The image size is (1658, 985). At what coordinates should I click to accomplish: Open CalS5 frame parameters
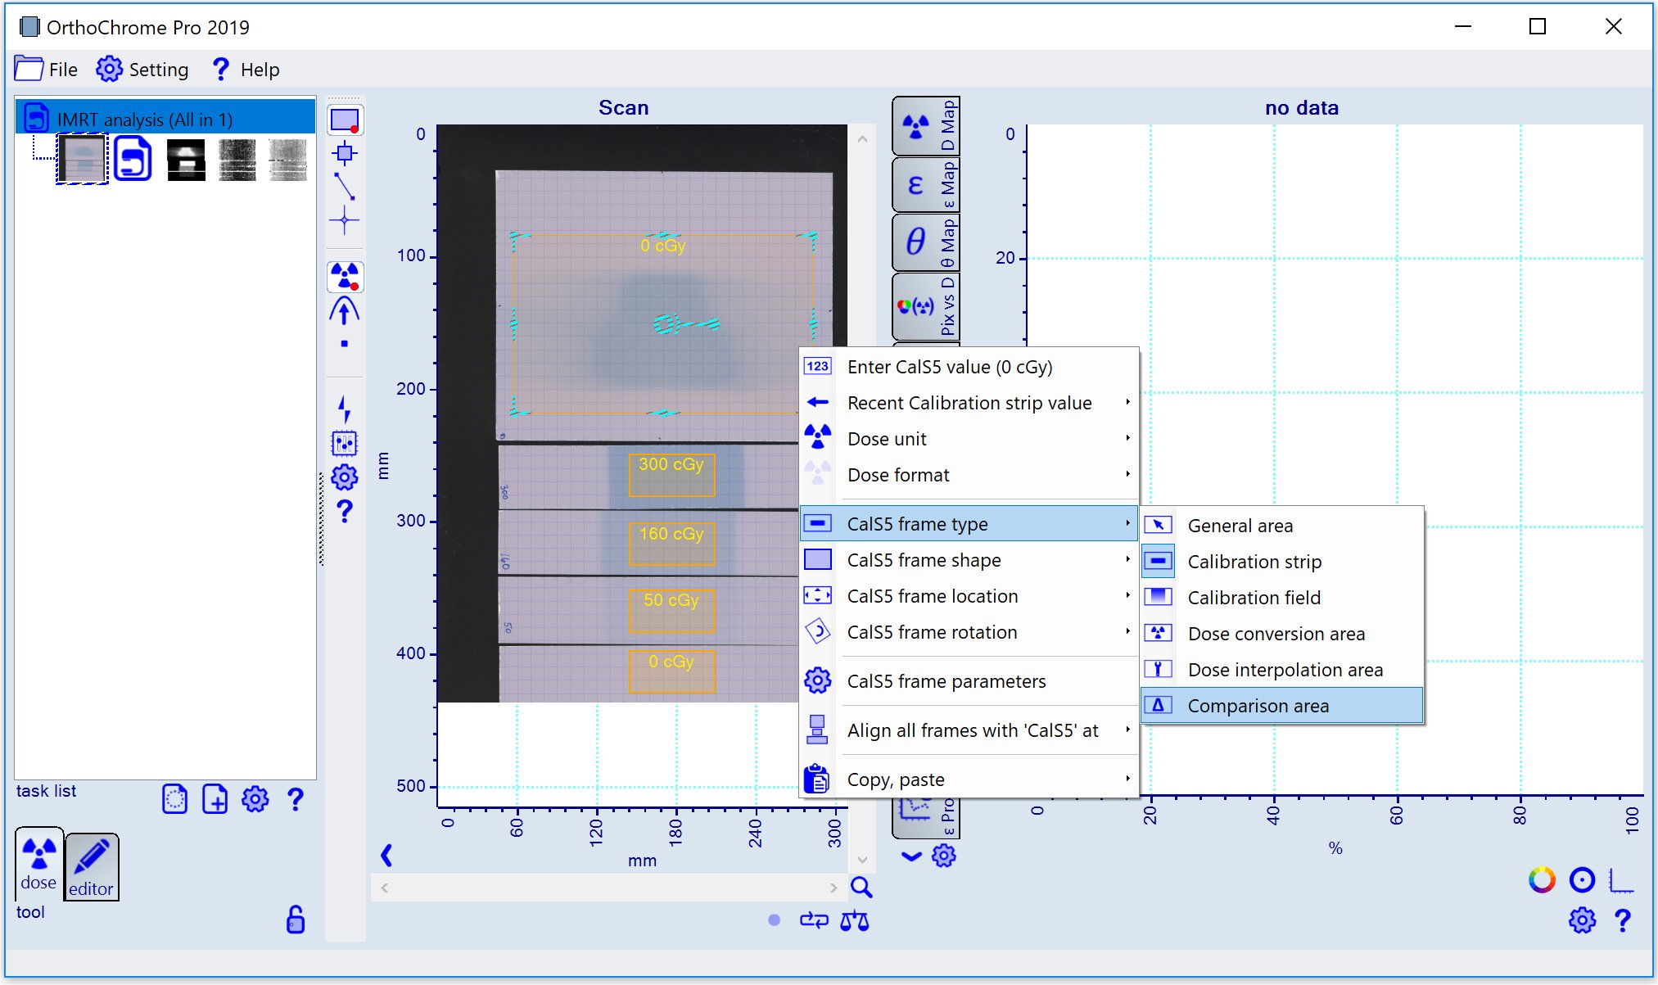click(x=946, y=681)
